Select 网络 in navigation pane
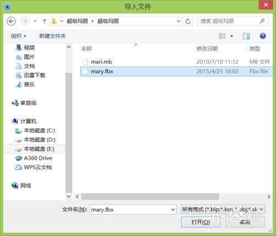The height and width of the screenshot is (236, 276). tap(22, 186)
